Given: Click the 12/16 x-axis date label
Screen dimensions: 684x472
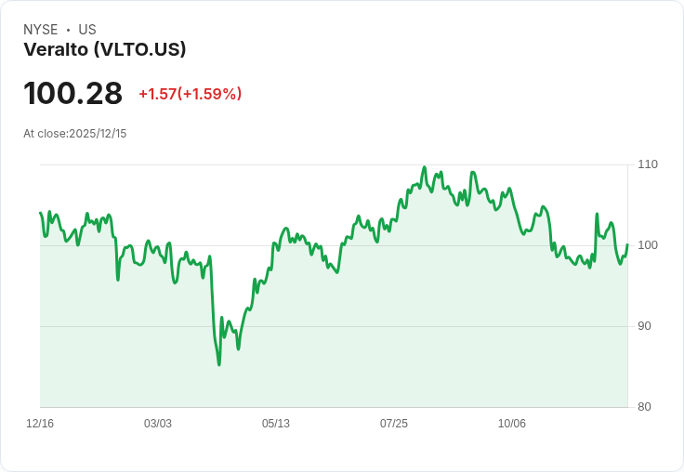Looking at the screenshot, I should [x=40, y=424].
